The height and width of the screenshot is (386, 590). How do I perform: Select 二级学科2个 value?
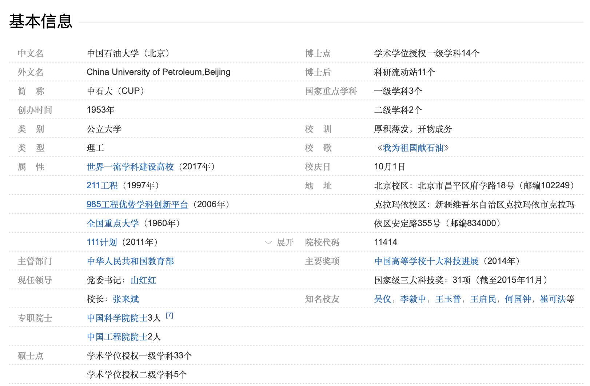tap(398, 110)
